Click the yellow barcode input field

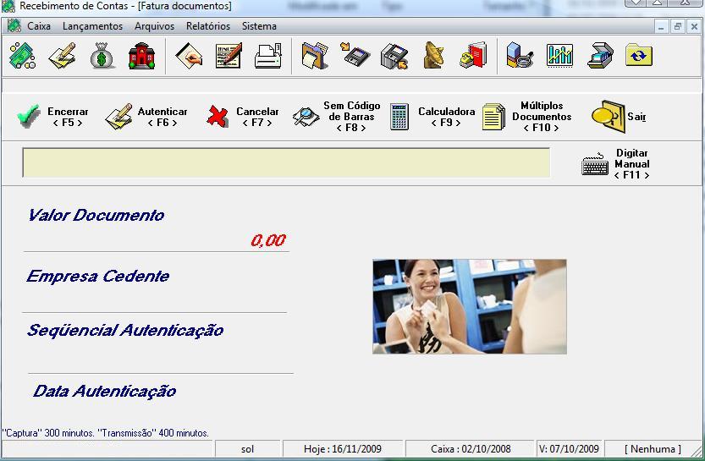point(286,162)
